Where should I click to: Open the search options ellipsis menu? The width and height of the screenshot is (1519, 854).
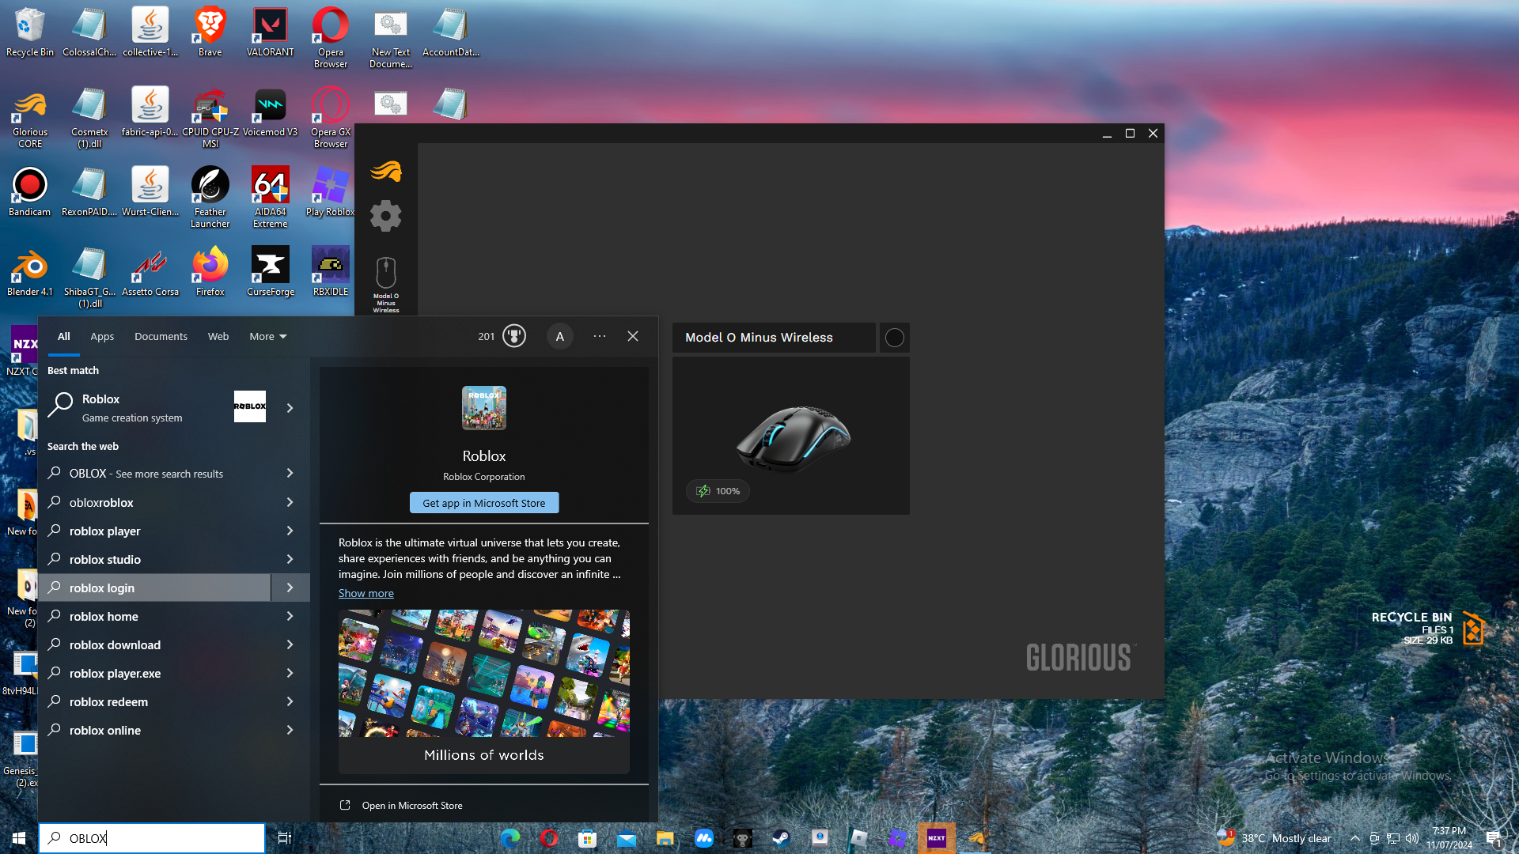(x=600, y=336)
